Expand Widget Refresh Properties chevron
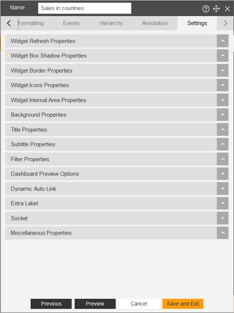The image size is (234, 313). [x=223, y=41]
